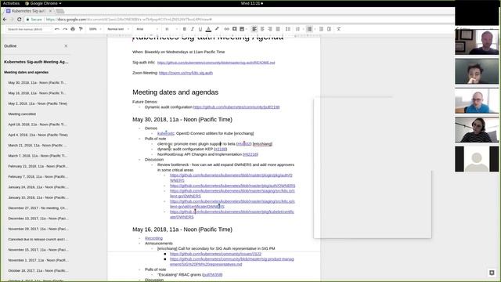Open the zoom level dropdown
501x282 pixels.
point(95,29)
